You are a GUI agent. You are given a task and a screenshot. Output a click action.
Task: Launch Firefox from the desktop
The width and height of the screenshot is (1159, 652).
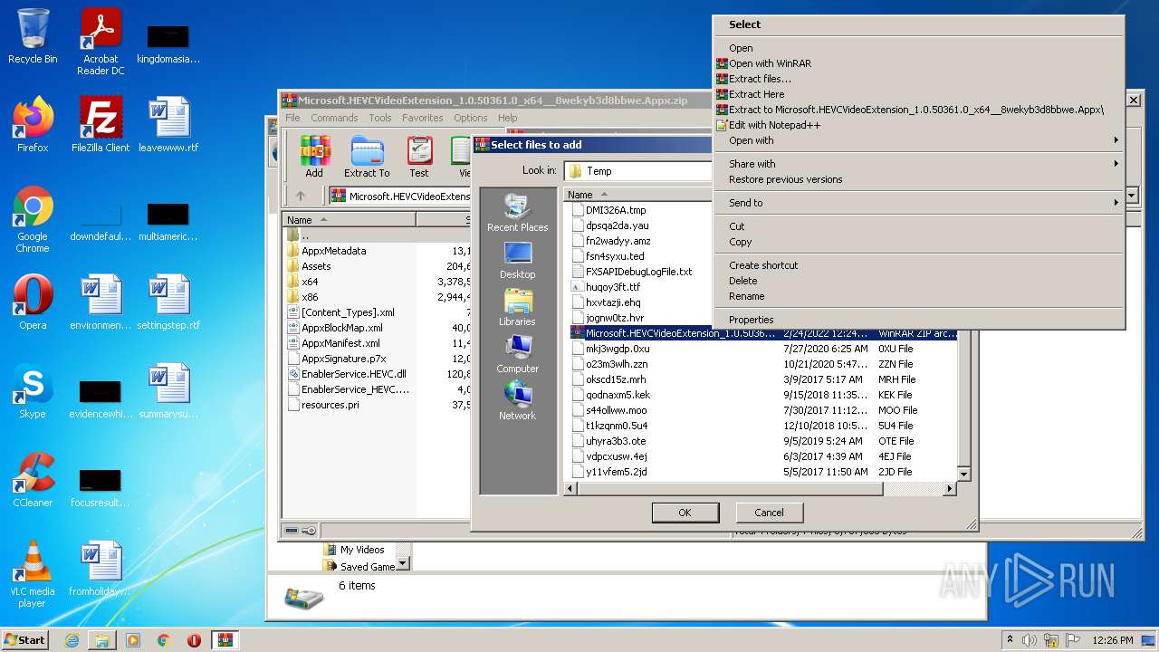coord(33,125)
